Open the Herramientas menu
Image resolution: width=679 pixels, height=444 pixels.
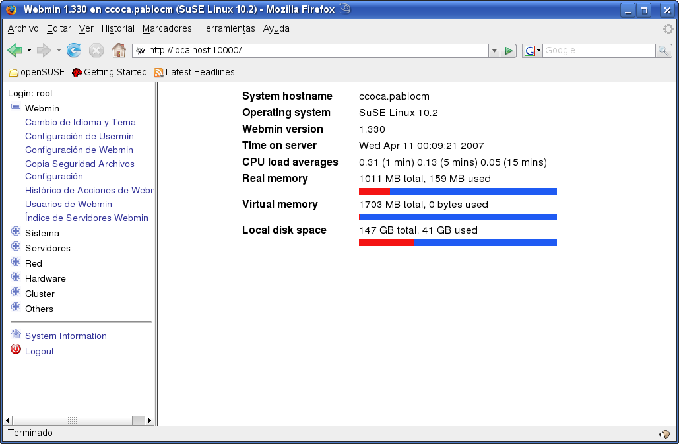tap(227, 29)
